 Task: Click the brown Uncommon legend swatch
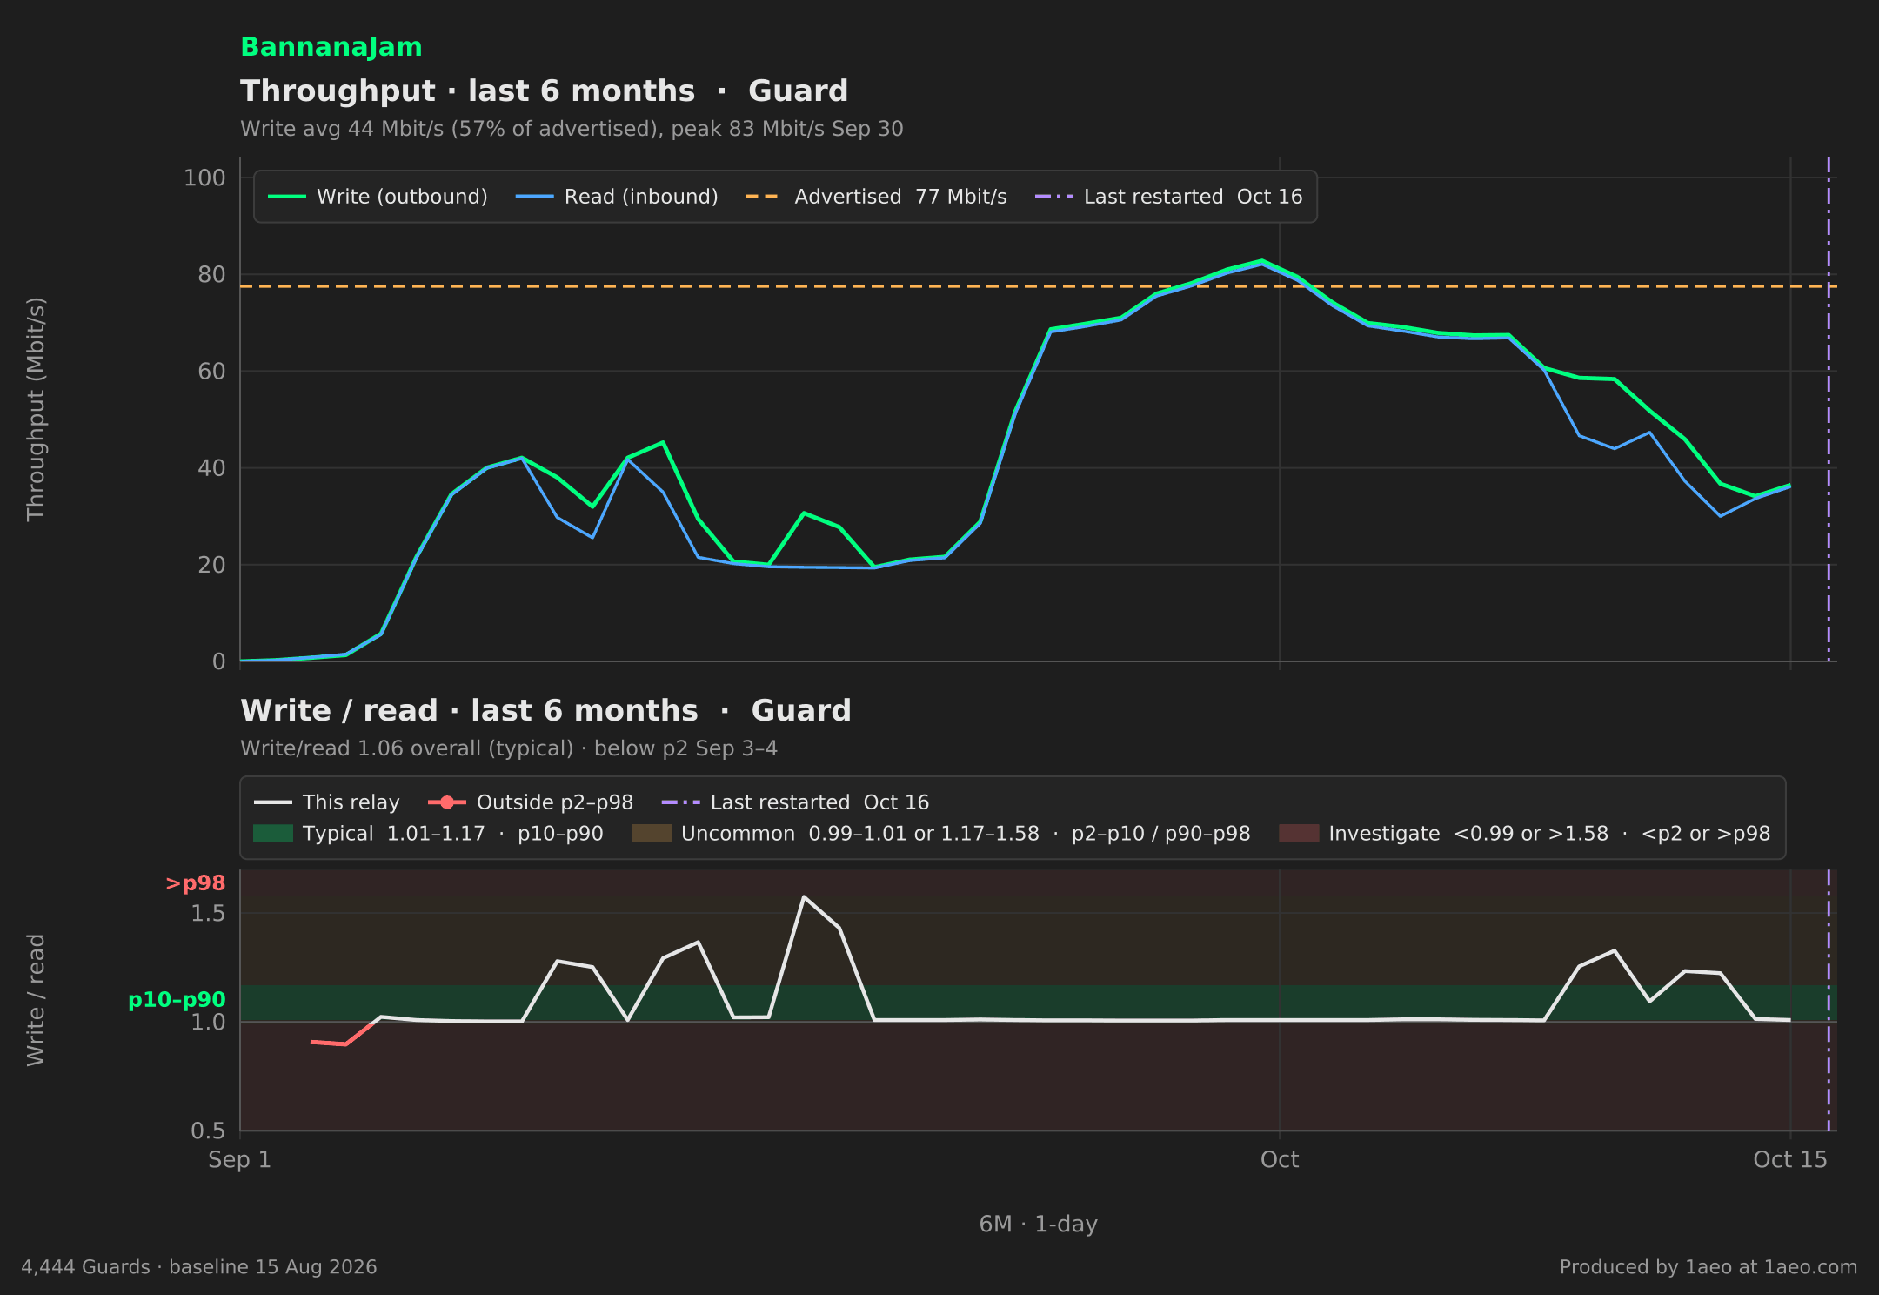tap(652, 834)
